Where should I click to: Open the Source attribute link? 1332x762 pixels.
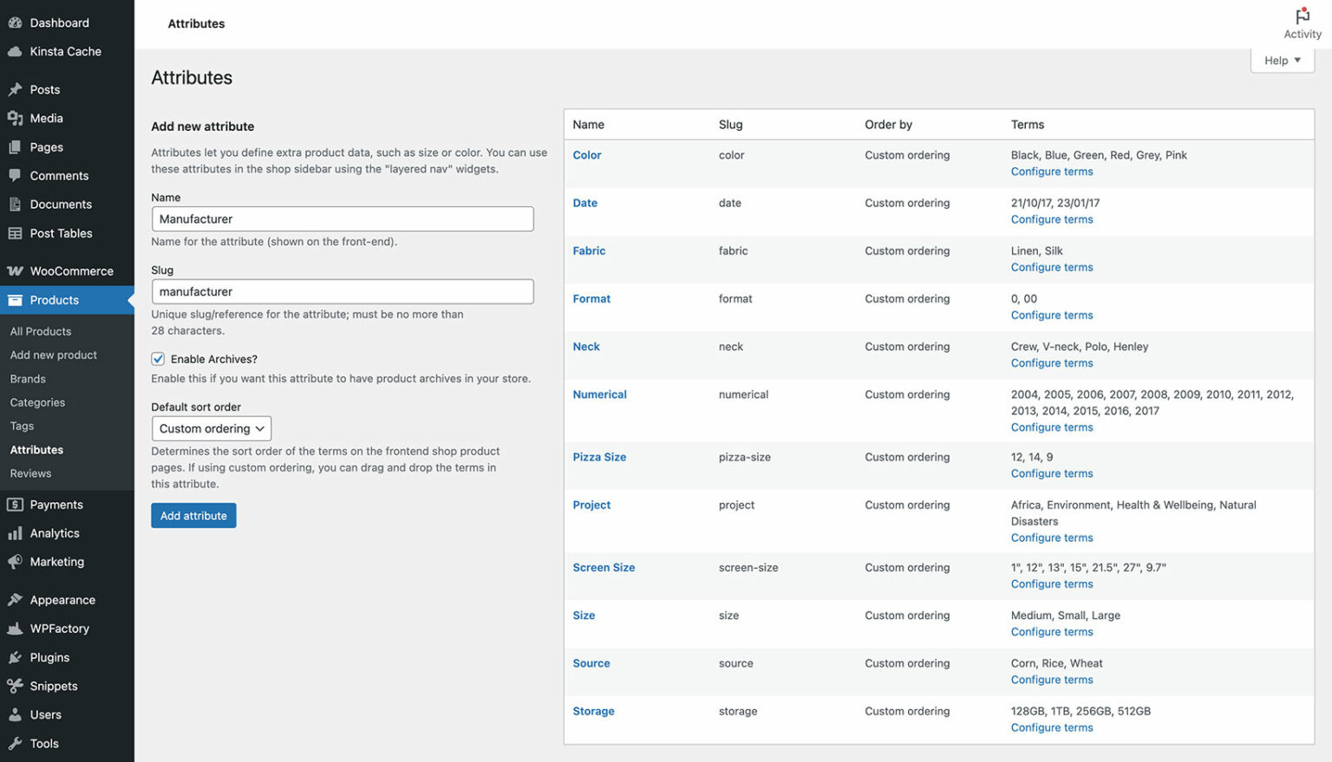591,663
